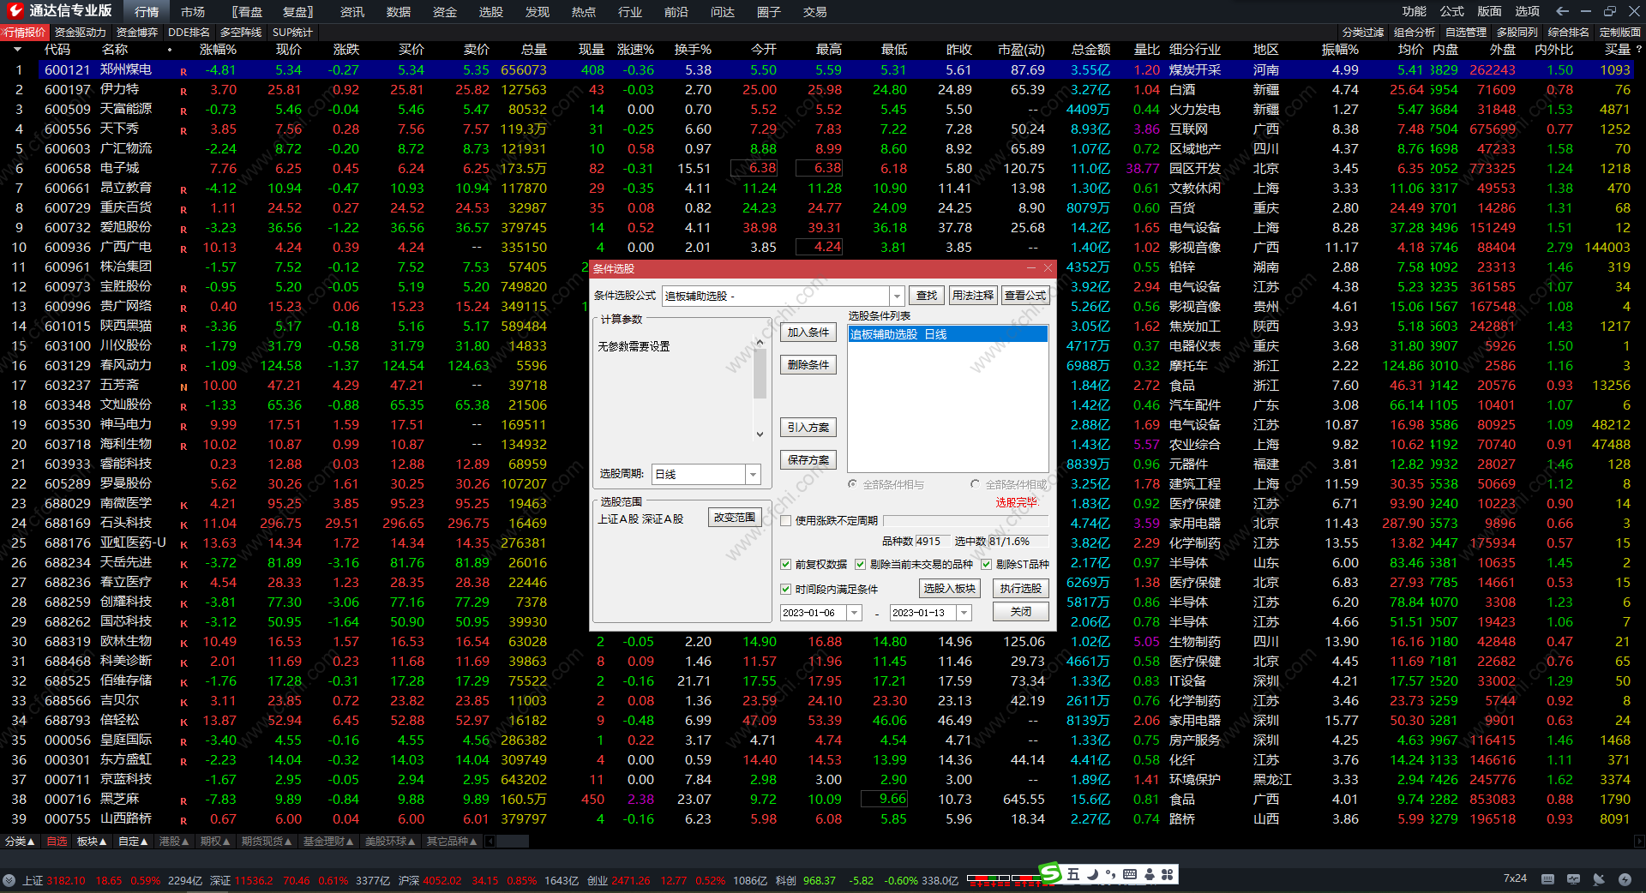The image size is (1646, 893).
Task: Open the start date 2023-01-06 dropdown
Action: click(854, 613)
